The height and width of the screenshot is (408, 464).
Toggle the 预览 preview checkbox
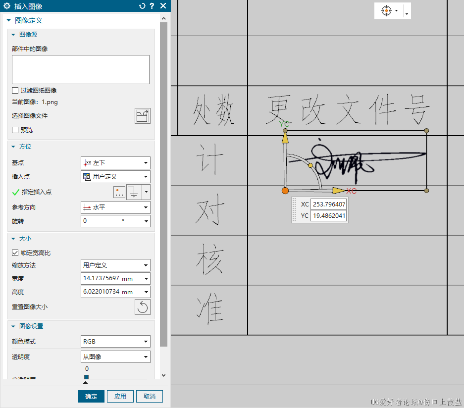[15, 130]
